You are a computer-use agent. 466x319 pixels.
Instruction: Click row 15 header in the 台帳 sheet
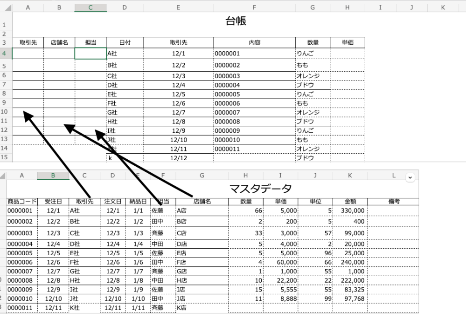coord(4,158)
